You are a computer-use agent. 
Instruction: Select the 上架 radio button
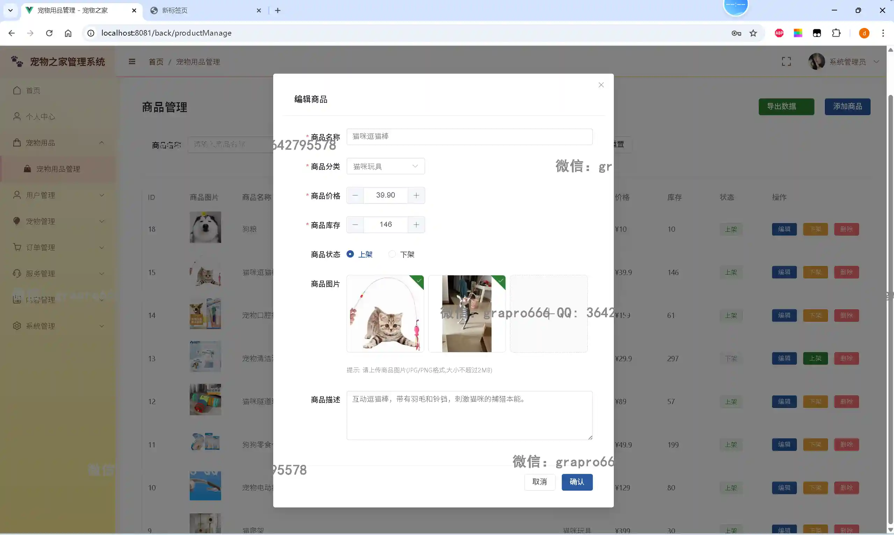coord(350,254)
